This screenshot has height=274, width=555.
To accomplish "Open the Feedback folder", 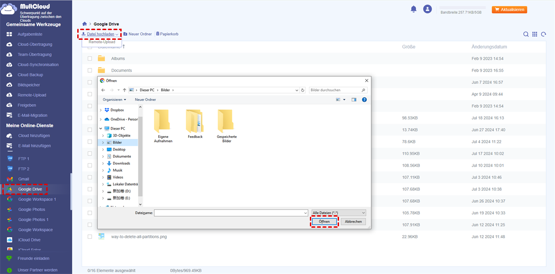I will tap(195, 124).
